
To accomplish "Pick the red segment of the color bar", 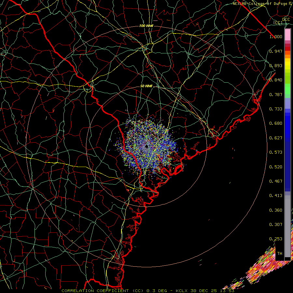I will 287,49.
